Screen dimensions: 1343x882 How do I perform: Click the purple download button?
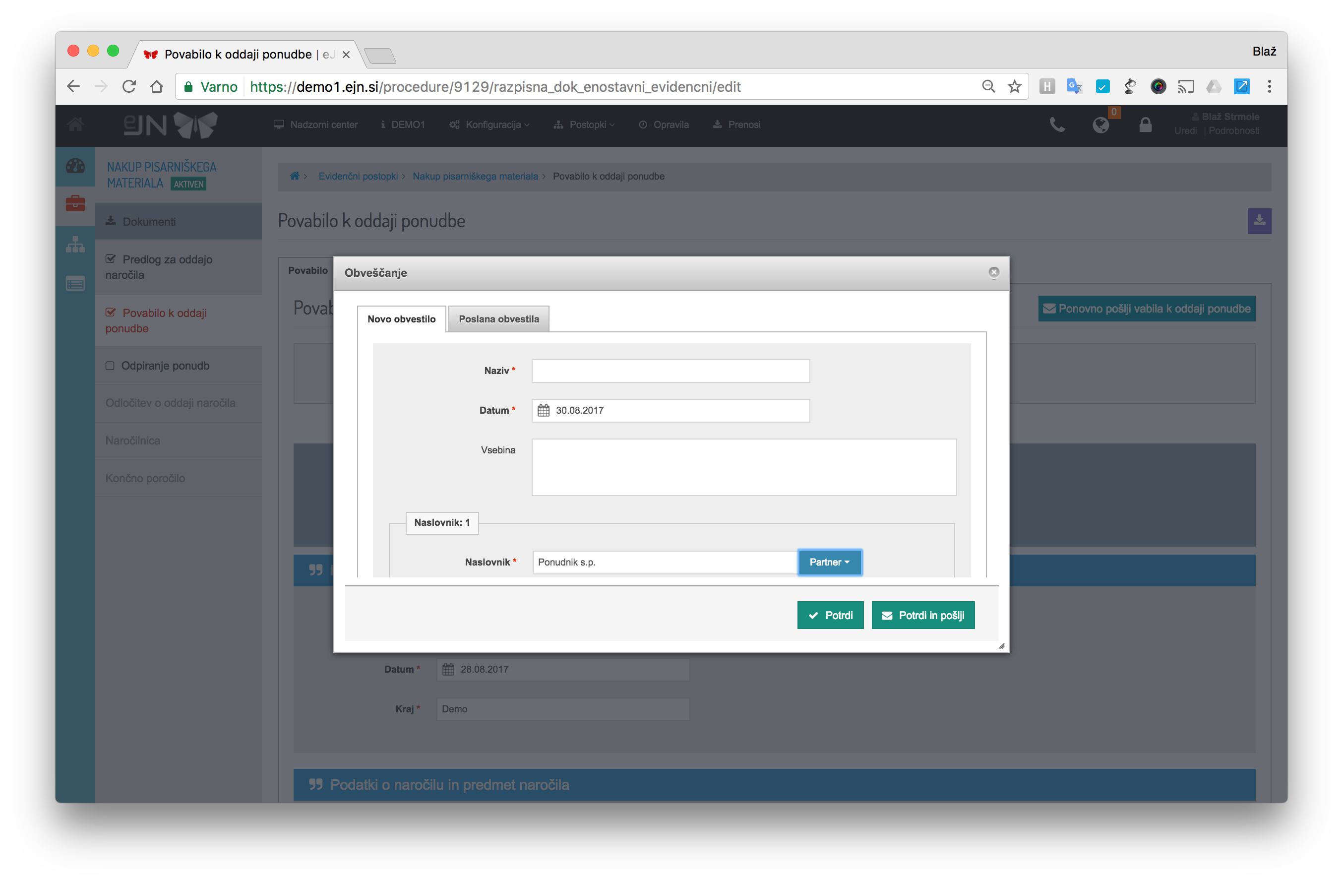point(1259,221)
